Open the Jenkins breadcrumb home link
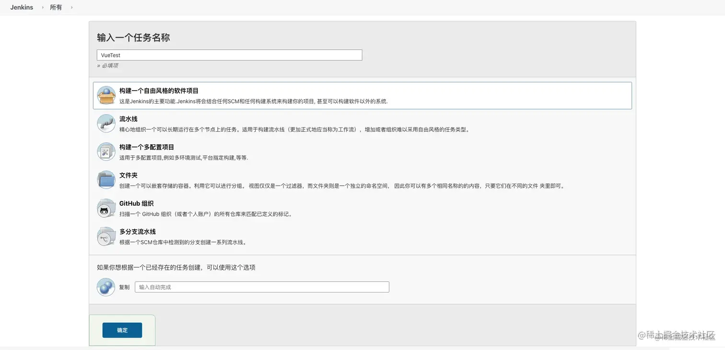The height and width of the screenshot is (350, 725). click(x=22, y=7)
